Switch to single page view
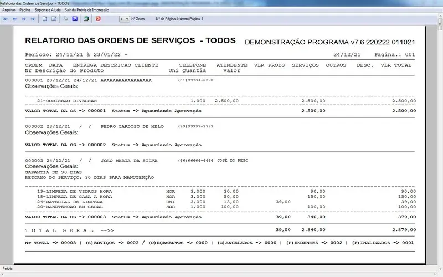 [45, 19]
